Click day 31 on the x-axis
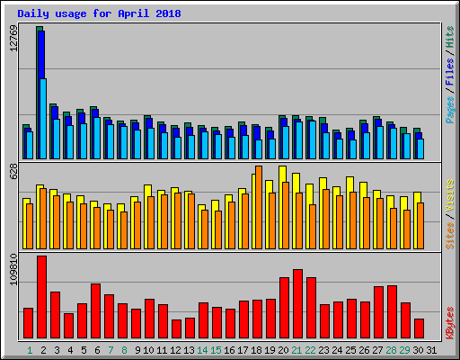This screenshot has height=360, width=460. (431, 350)
